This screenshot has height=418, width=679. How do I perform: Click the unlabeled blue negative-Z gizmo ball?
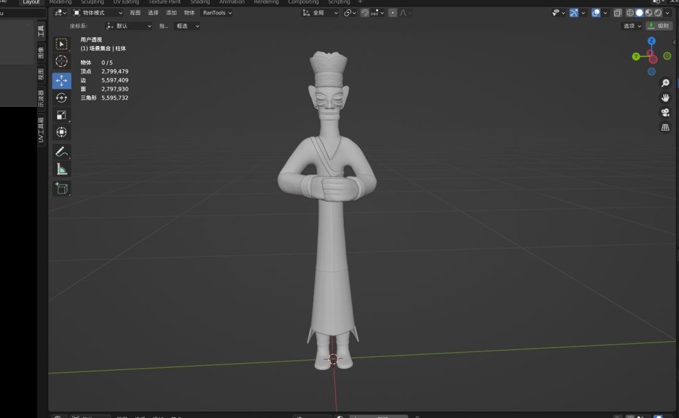point(651,72)
